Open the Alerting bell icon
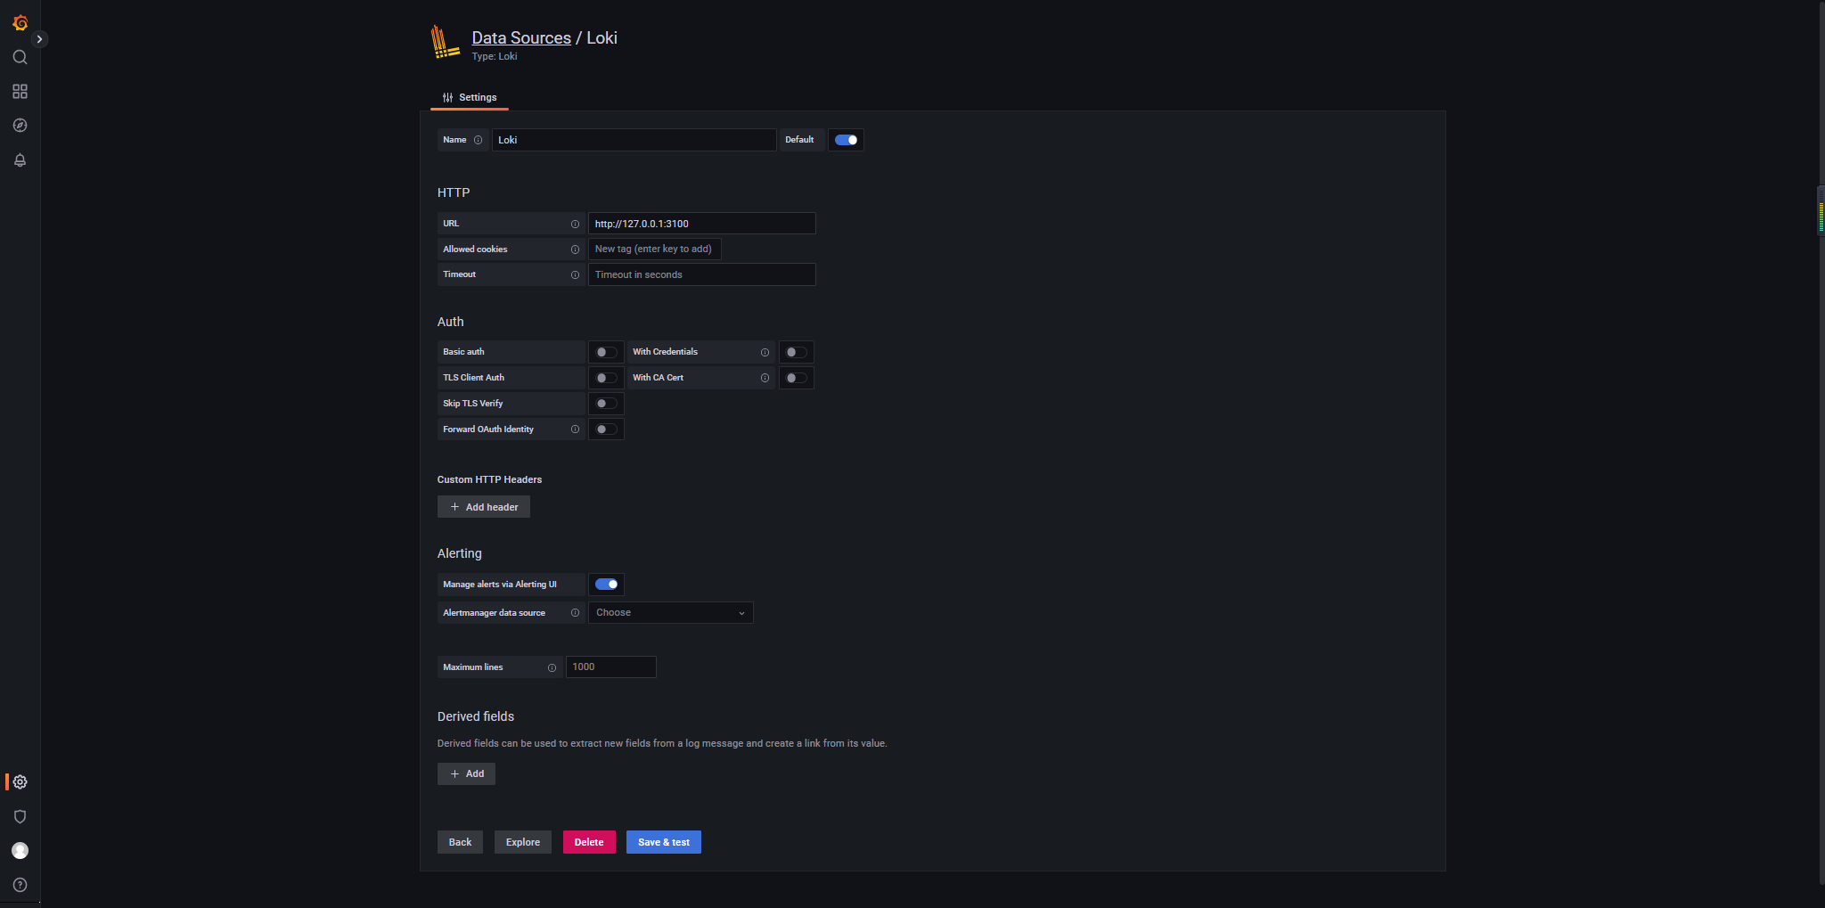This screenshot has height=908, width=1825. pyautogui.click(x=20, y=160)
